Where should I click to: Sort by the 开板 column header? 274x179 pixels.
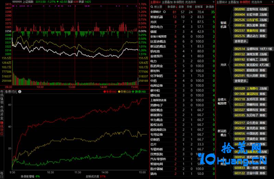coord(189,7)
